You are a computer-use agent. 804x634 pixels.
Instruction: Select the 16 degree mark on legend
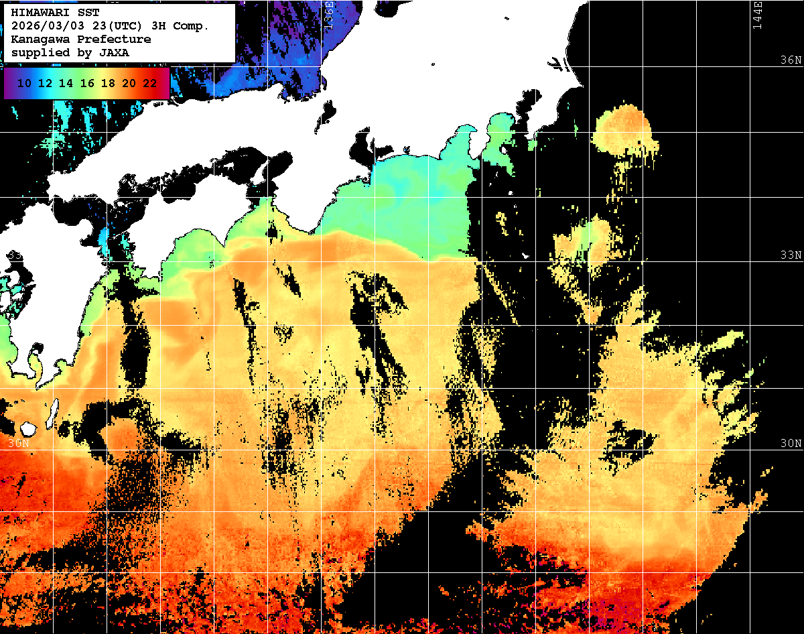(87, 83)
